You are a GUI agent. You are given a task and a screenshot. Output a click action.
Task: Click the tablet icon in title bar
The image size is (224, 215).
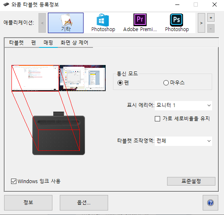pos(6,4)
